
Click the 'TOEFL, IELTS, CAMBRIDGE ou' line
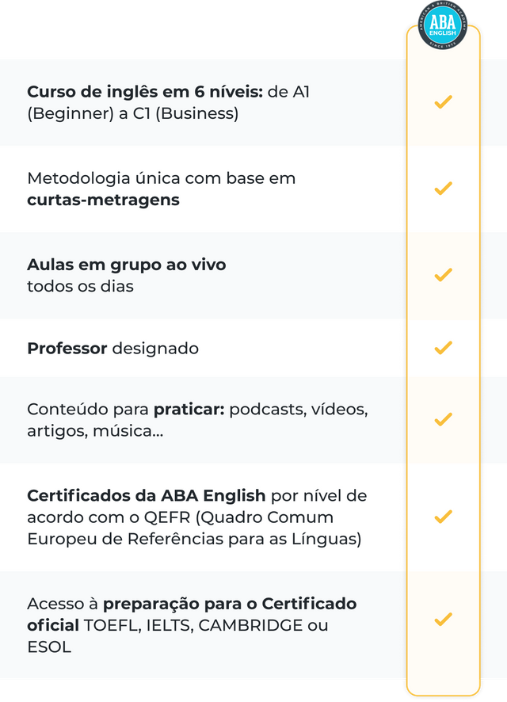206,625
